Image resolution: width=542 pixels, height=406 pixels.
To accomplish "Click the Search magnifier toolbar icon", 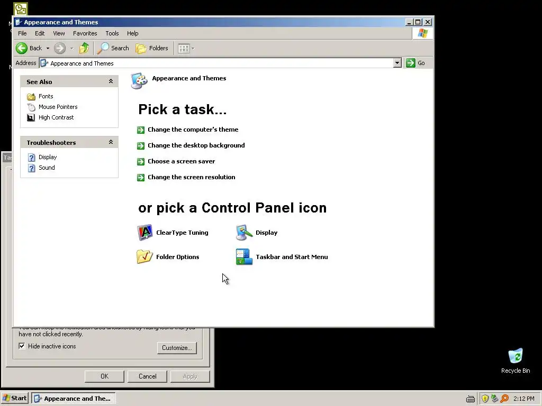I will pyautogui.click(x=103, y=48).
